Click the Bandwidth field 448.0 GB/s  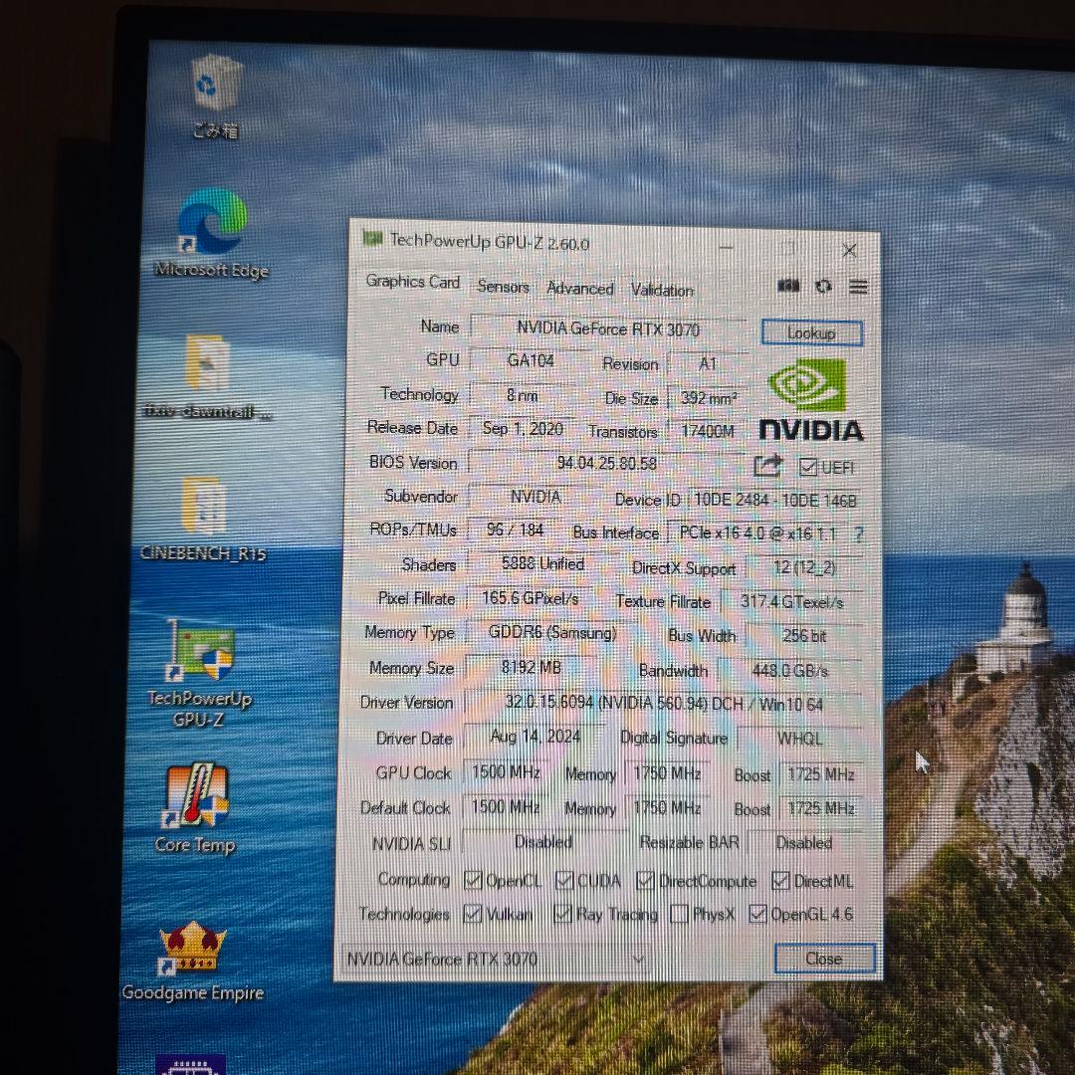point(789,670)
